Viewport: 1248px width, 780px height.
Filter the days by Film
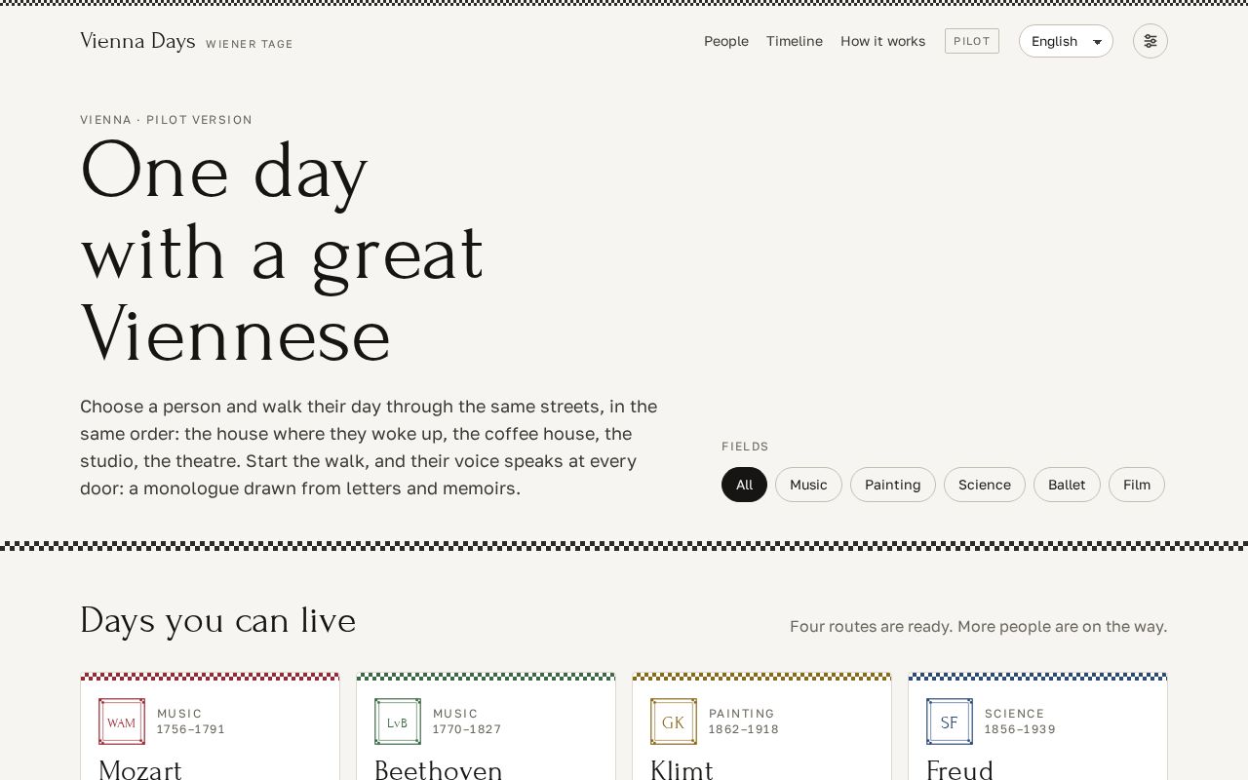pos(1137,485)
